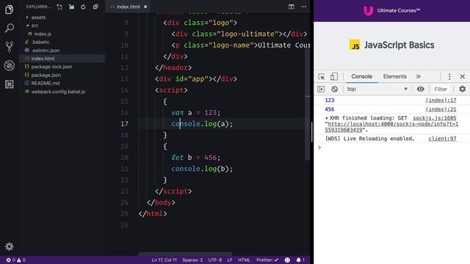This screenshot has height=264, width=470.
Task: Open package.json file
Action: point(46,75)
